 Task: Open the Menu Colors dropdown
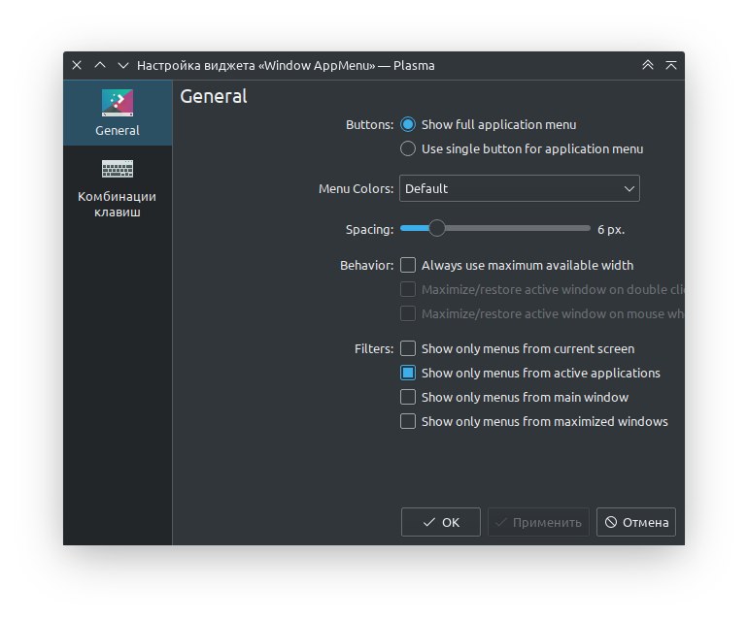519,188
